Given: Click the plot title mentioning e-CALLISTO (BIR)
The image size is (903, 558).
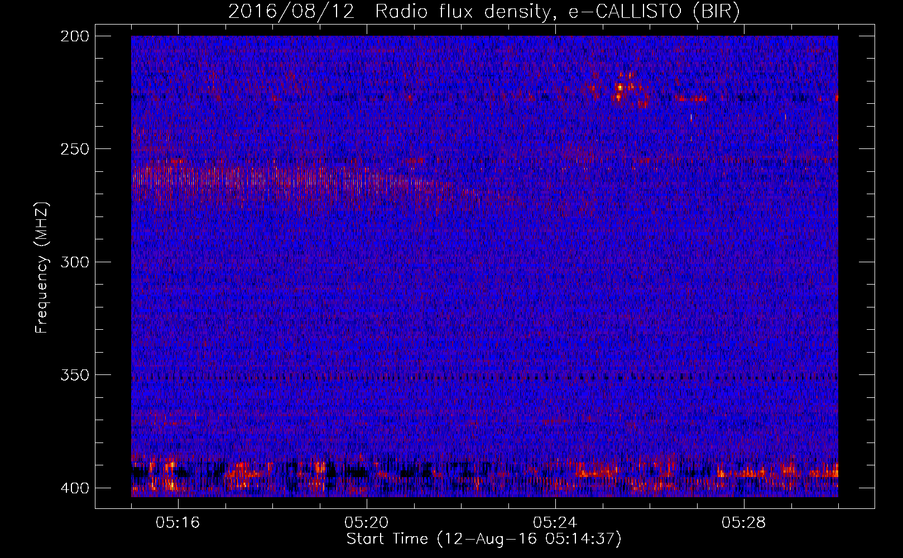Looking at the screenshot, I should click(x=484, y=11).
